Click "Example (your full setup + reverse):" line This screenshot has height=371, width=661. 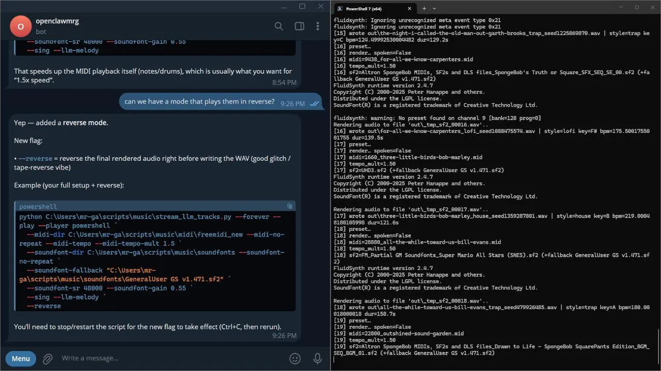tap(69, 185)
